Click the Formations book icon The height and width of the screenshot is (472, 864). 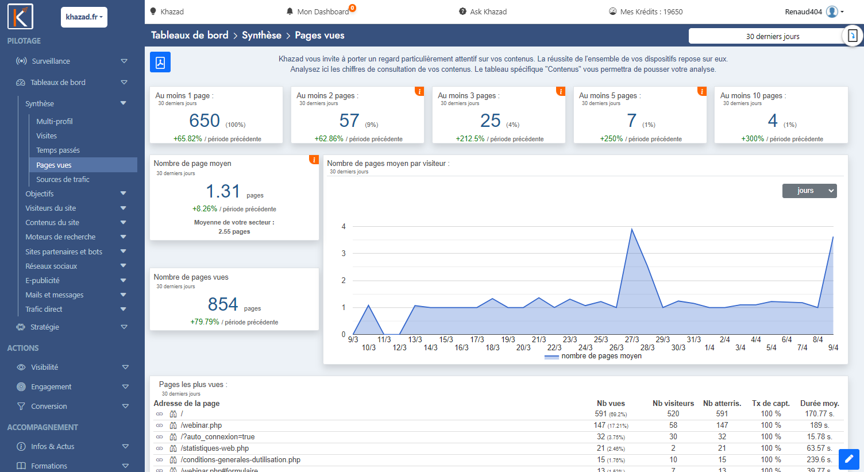21,466
